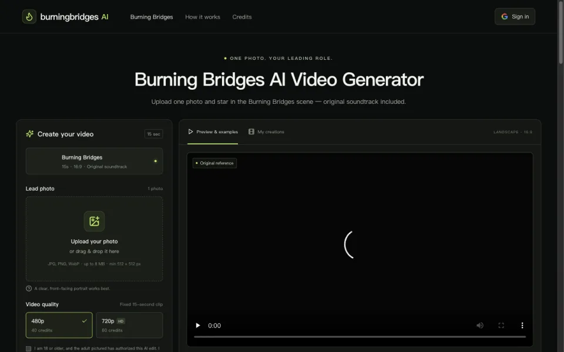Click the play triangle icon in Preview tab

tap(190, 132)
